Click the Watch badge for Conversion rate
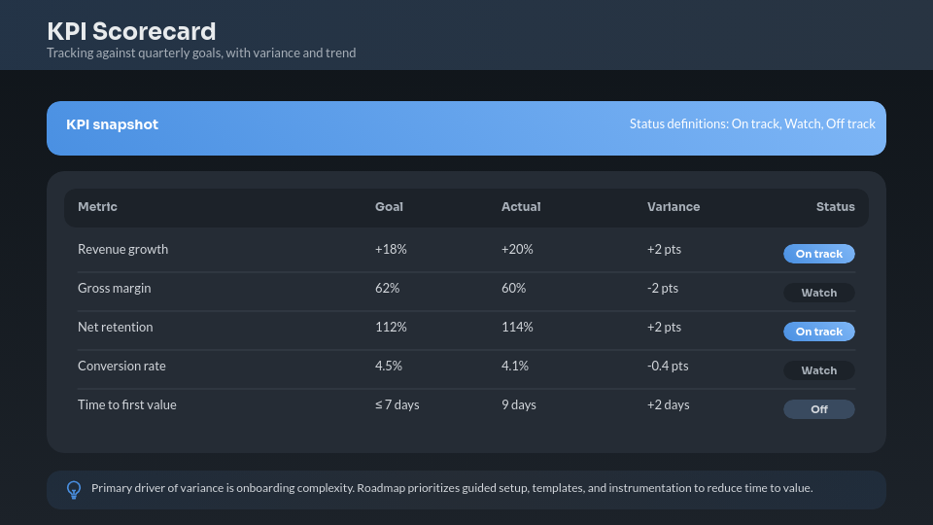The height and width of the screenshot is (525, 933). coord(818,370)
